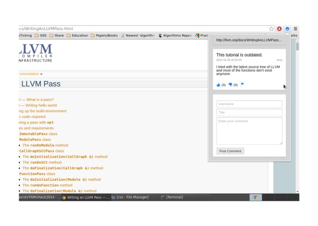Image resolution: width=318 pixels, height=226 pixels.
Task: Open the FunctionPass class link
Action: (x=37, y=174)
